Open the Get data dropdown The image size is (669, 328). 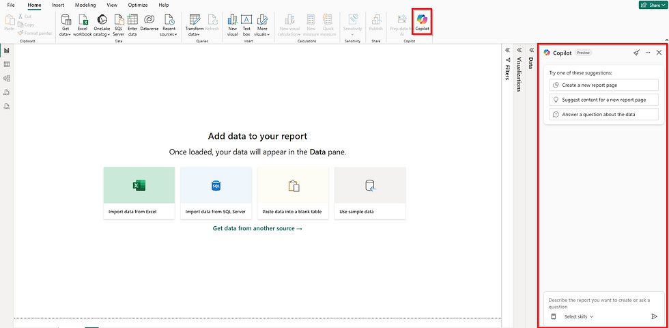(x=66, y=25)
